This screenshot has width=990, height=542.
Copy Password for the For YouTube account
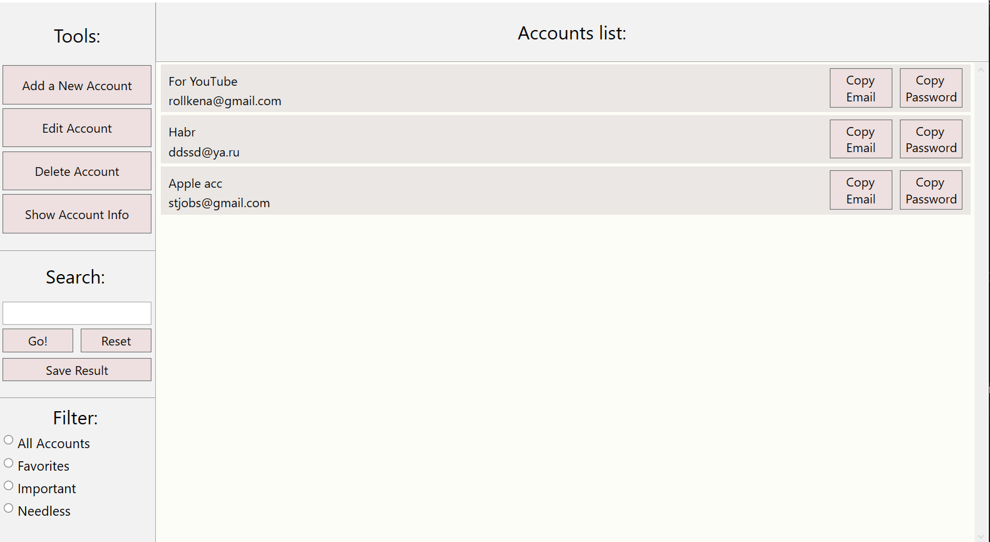(x=931, y=88)
